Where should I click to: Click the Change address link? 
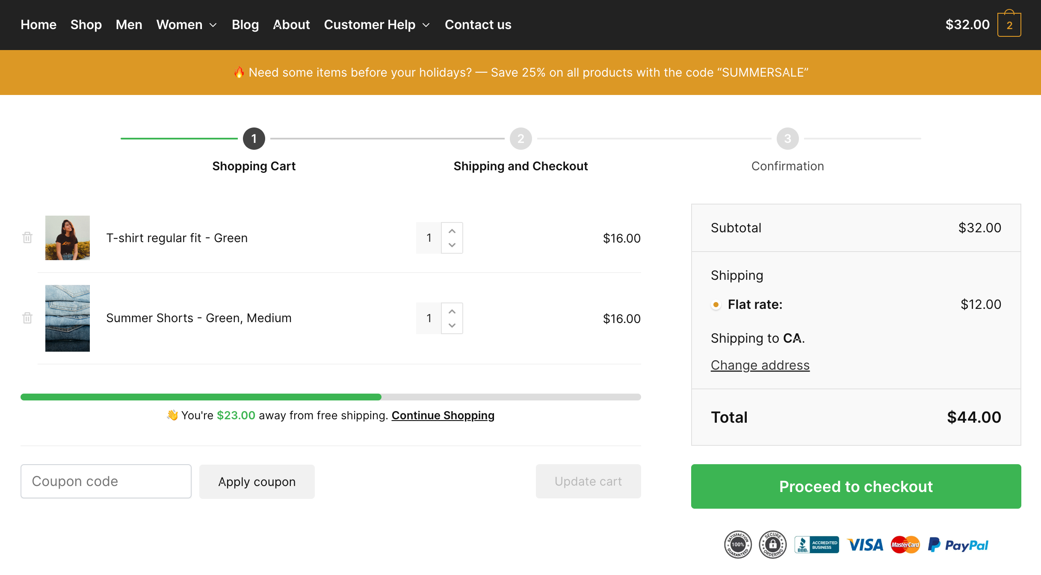(760, 365)
